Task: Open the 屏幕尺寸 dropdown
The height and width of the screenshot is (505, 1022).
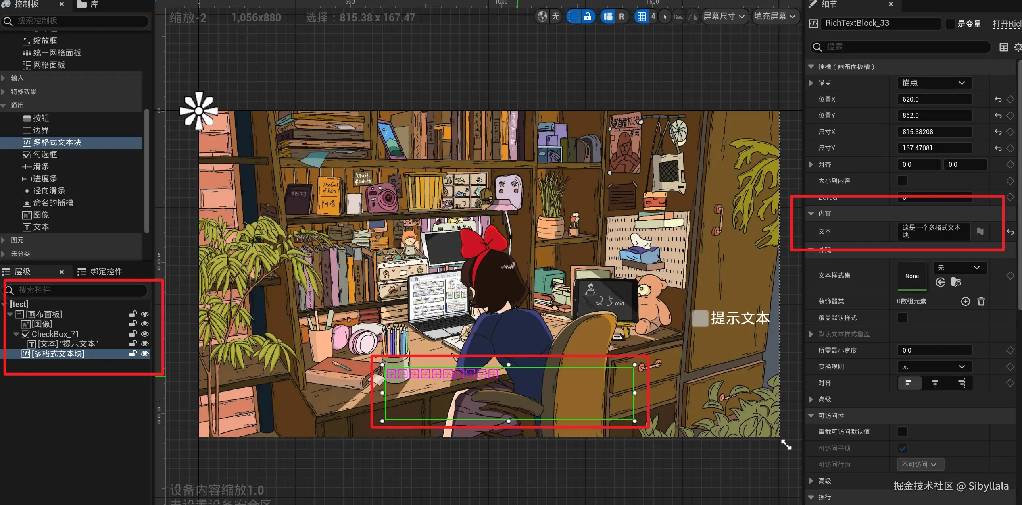Action: [x=724, y=17]
